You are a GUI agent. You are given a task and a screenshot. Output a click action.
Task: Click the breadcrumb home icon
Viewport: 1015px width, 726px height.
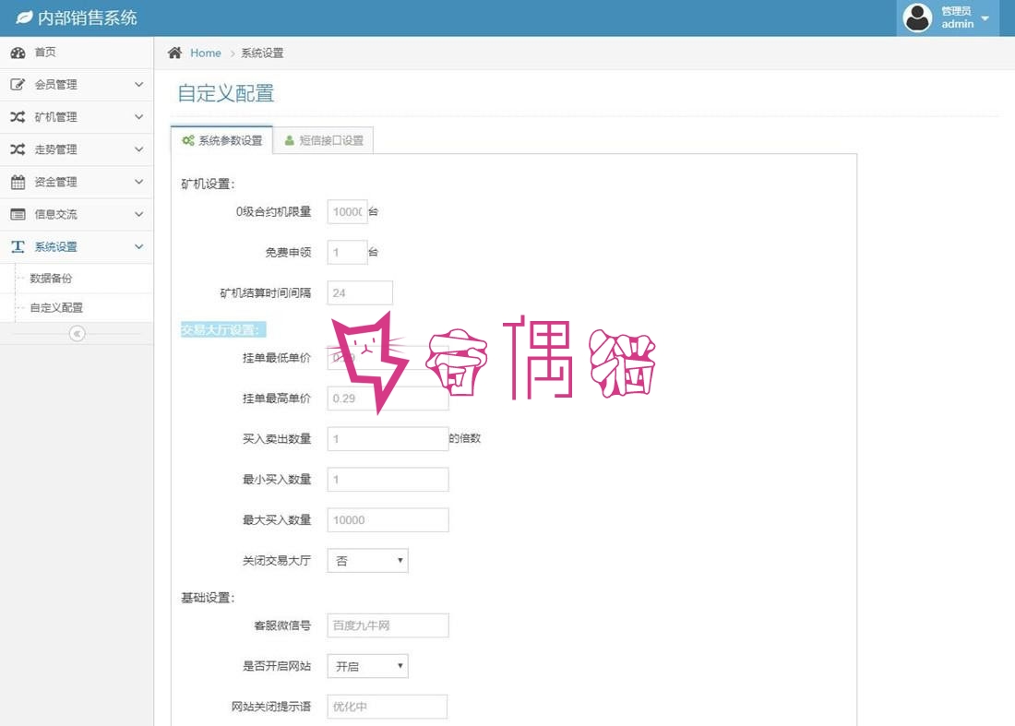tap(174, 53)
